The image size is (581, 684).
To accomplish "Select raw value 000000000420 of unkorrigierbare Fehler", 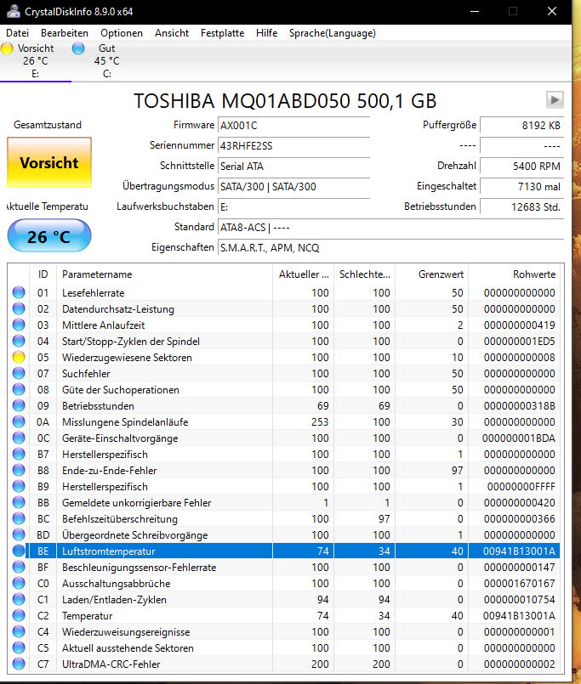I will [520, 503].
